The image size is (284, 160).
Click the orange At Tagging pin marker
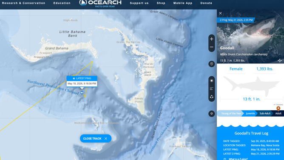[x=278, y=109]
